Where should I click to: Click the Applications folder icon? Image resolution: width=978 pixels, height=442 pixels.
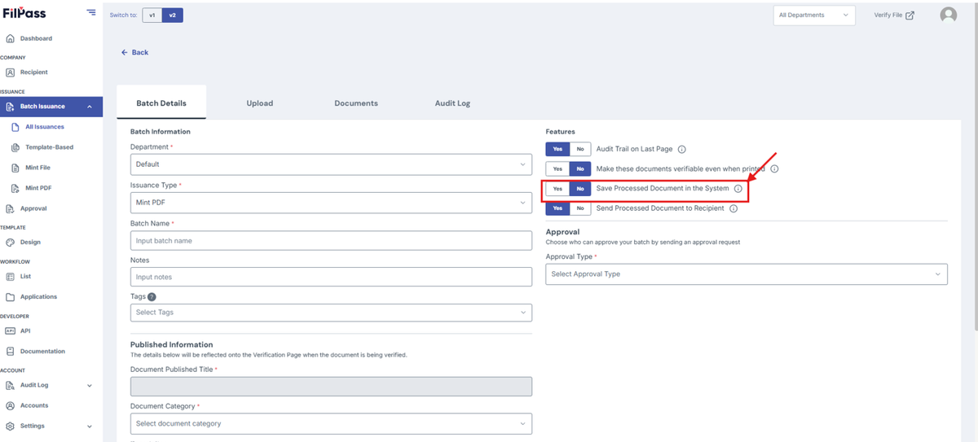pyautogui.click(x=10, y=297)
